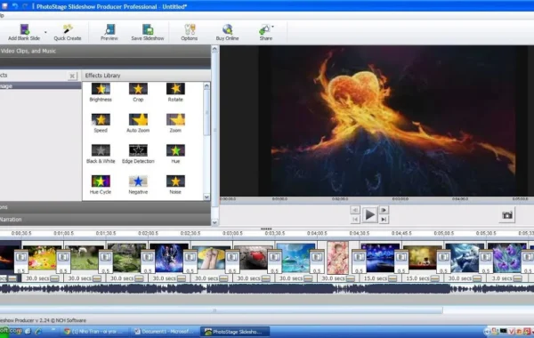Apply the Noise effect
The image size is (534, 338).
(175, 184)
